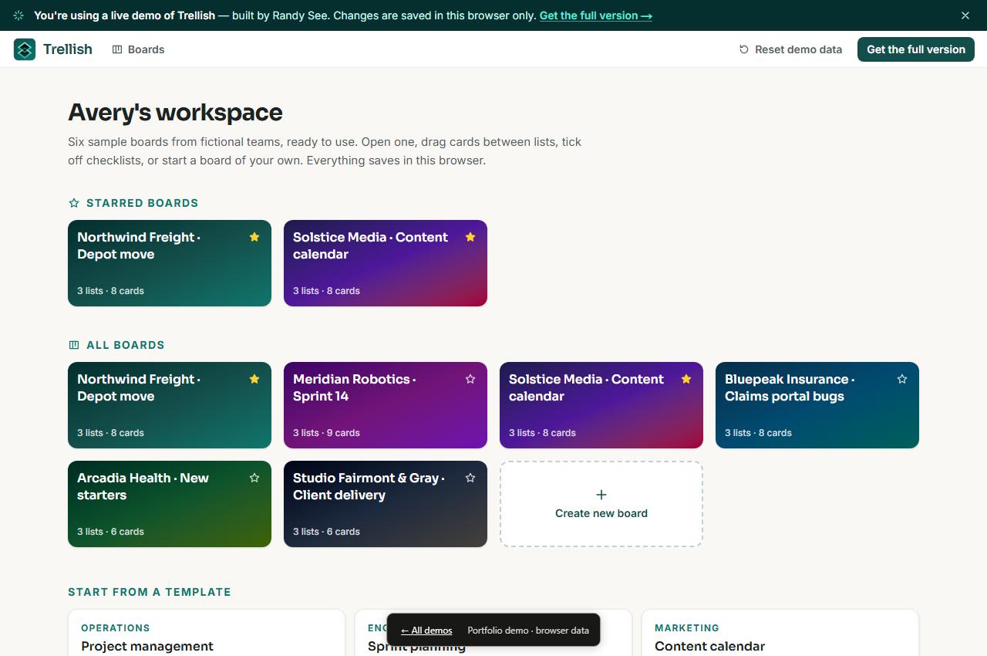Open the Boards navigation item
Viewport: 987px width, 656px height.
tap(138, 49)
